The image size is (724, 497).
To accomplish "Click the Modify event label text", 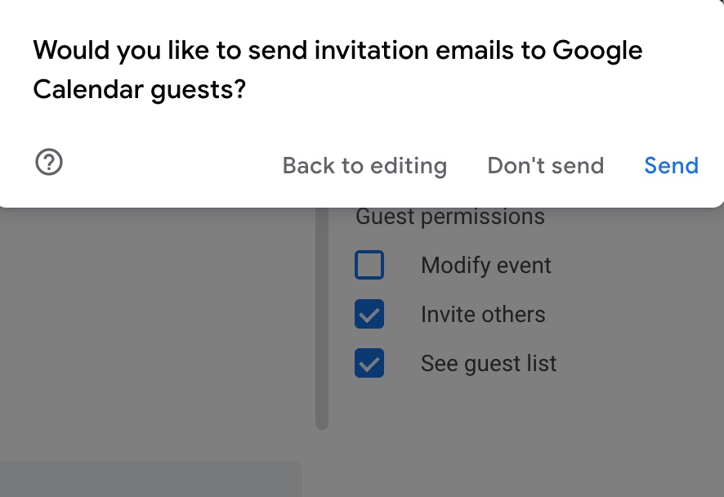I will pos(485,266).
